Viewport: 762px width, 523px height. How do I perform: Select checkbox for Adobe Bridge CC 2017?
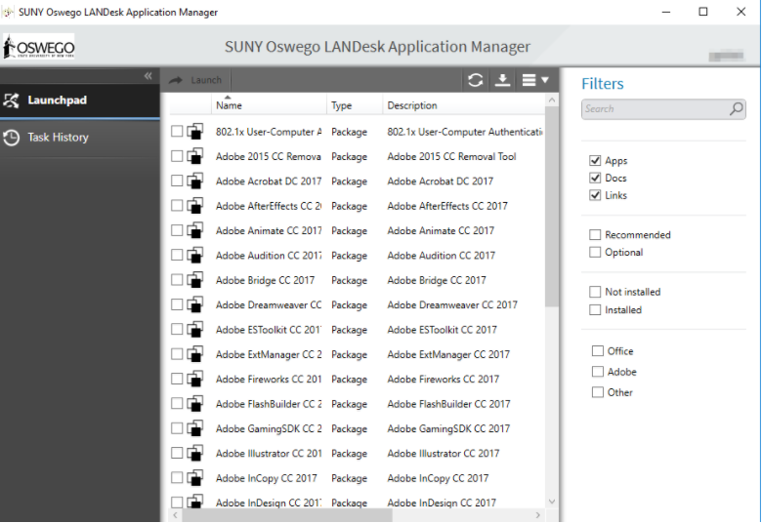[x=177, y=280]
